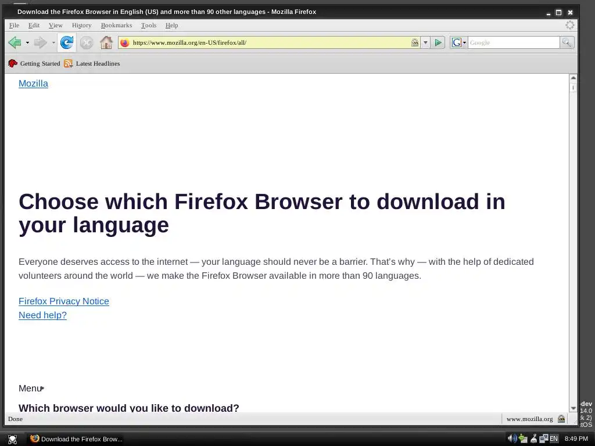Click the Need help? link
Image resolution: width=595 pixels, height=446 pixels.
(42, 315)
